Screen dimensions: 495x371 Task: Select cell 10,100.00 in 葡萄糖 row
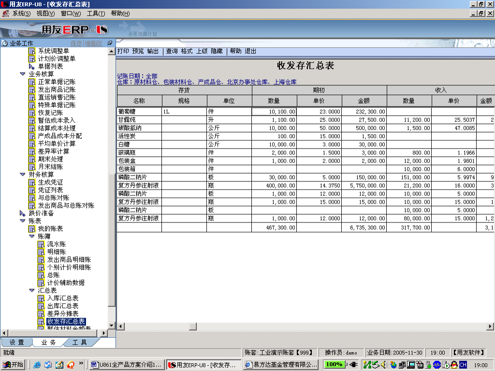274,111
